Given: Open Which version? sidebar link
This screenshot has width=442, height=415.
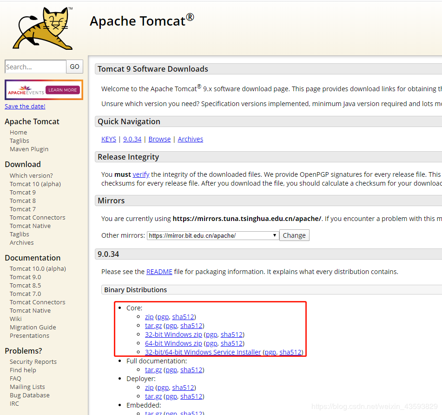Looking at the screenshot, I should 31,175.
